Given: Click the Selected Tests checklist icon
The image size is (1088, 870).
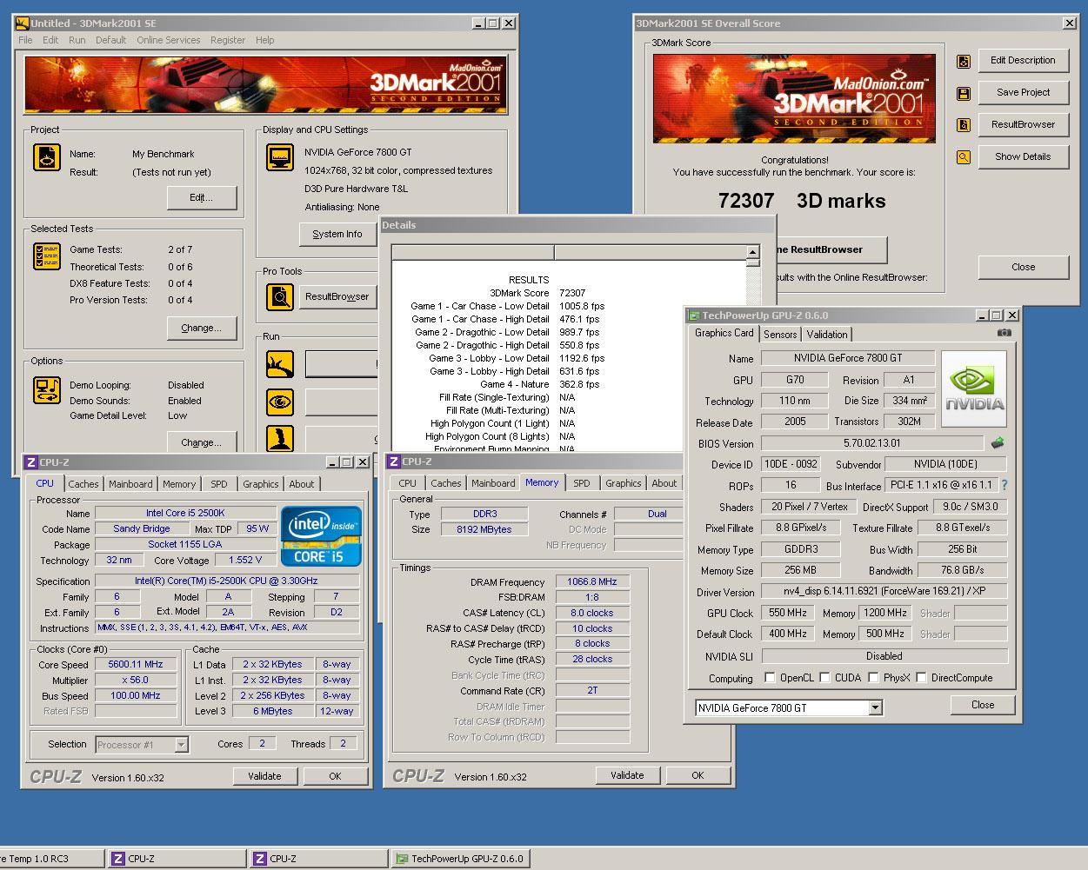Looking at the screenshot, I should 47,256.
